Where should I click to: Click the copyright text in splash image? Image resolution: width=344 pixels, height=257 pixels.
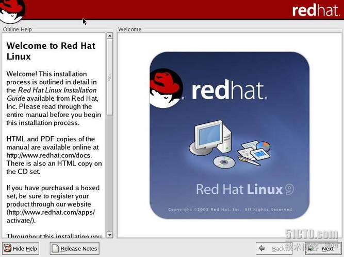tap(231, 210)
